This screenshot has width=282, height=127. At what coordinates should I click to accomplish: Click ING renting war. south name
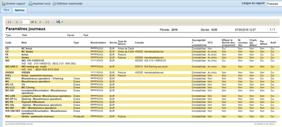pos(34,67)
